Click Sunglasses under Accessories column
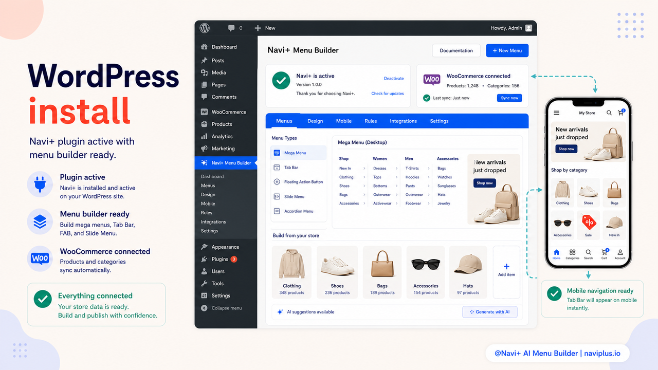Screen dimensions: 658x370 click(447, 186)
